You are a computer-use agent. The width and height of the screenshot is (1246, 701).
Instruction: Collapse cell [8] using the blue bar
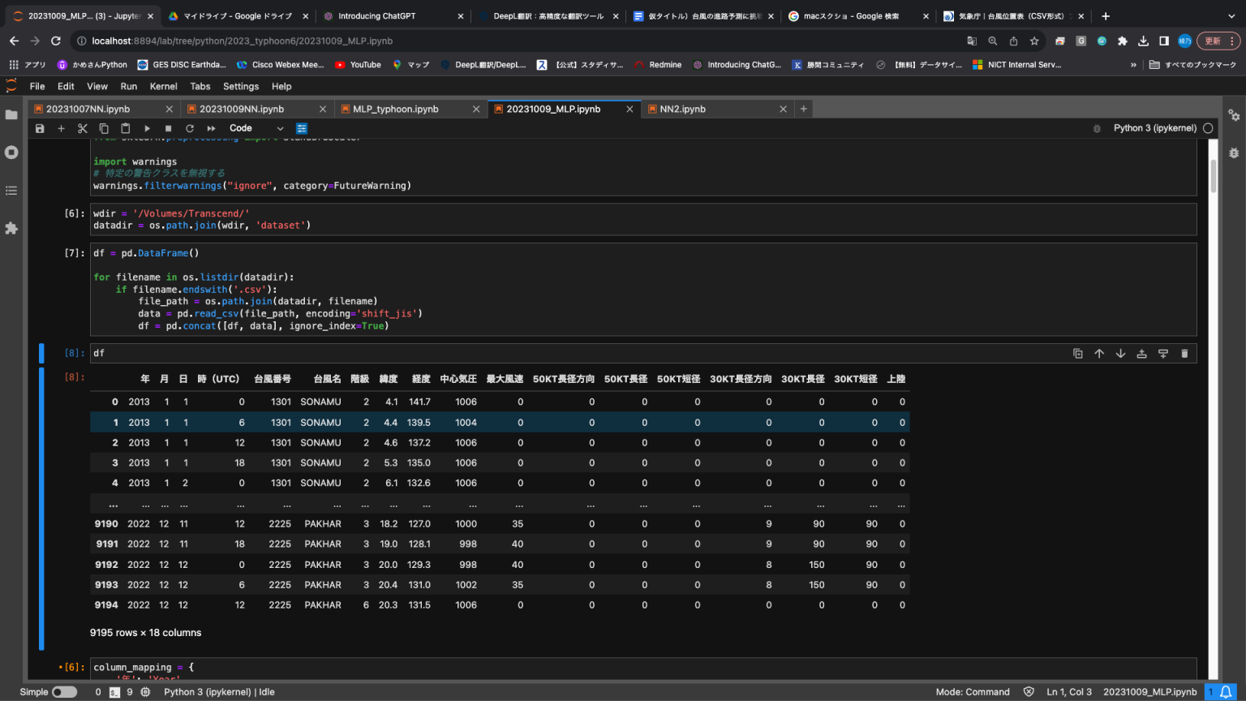pos(41,509)
